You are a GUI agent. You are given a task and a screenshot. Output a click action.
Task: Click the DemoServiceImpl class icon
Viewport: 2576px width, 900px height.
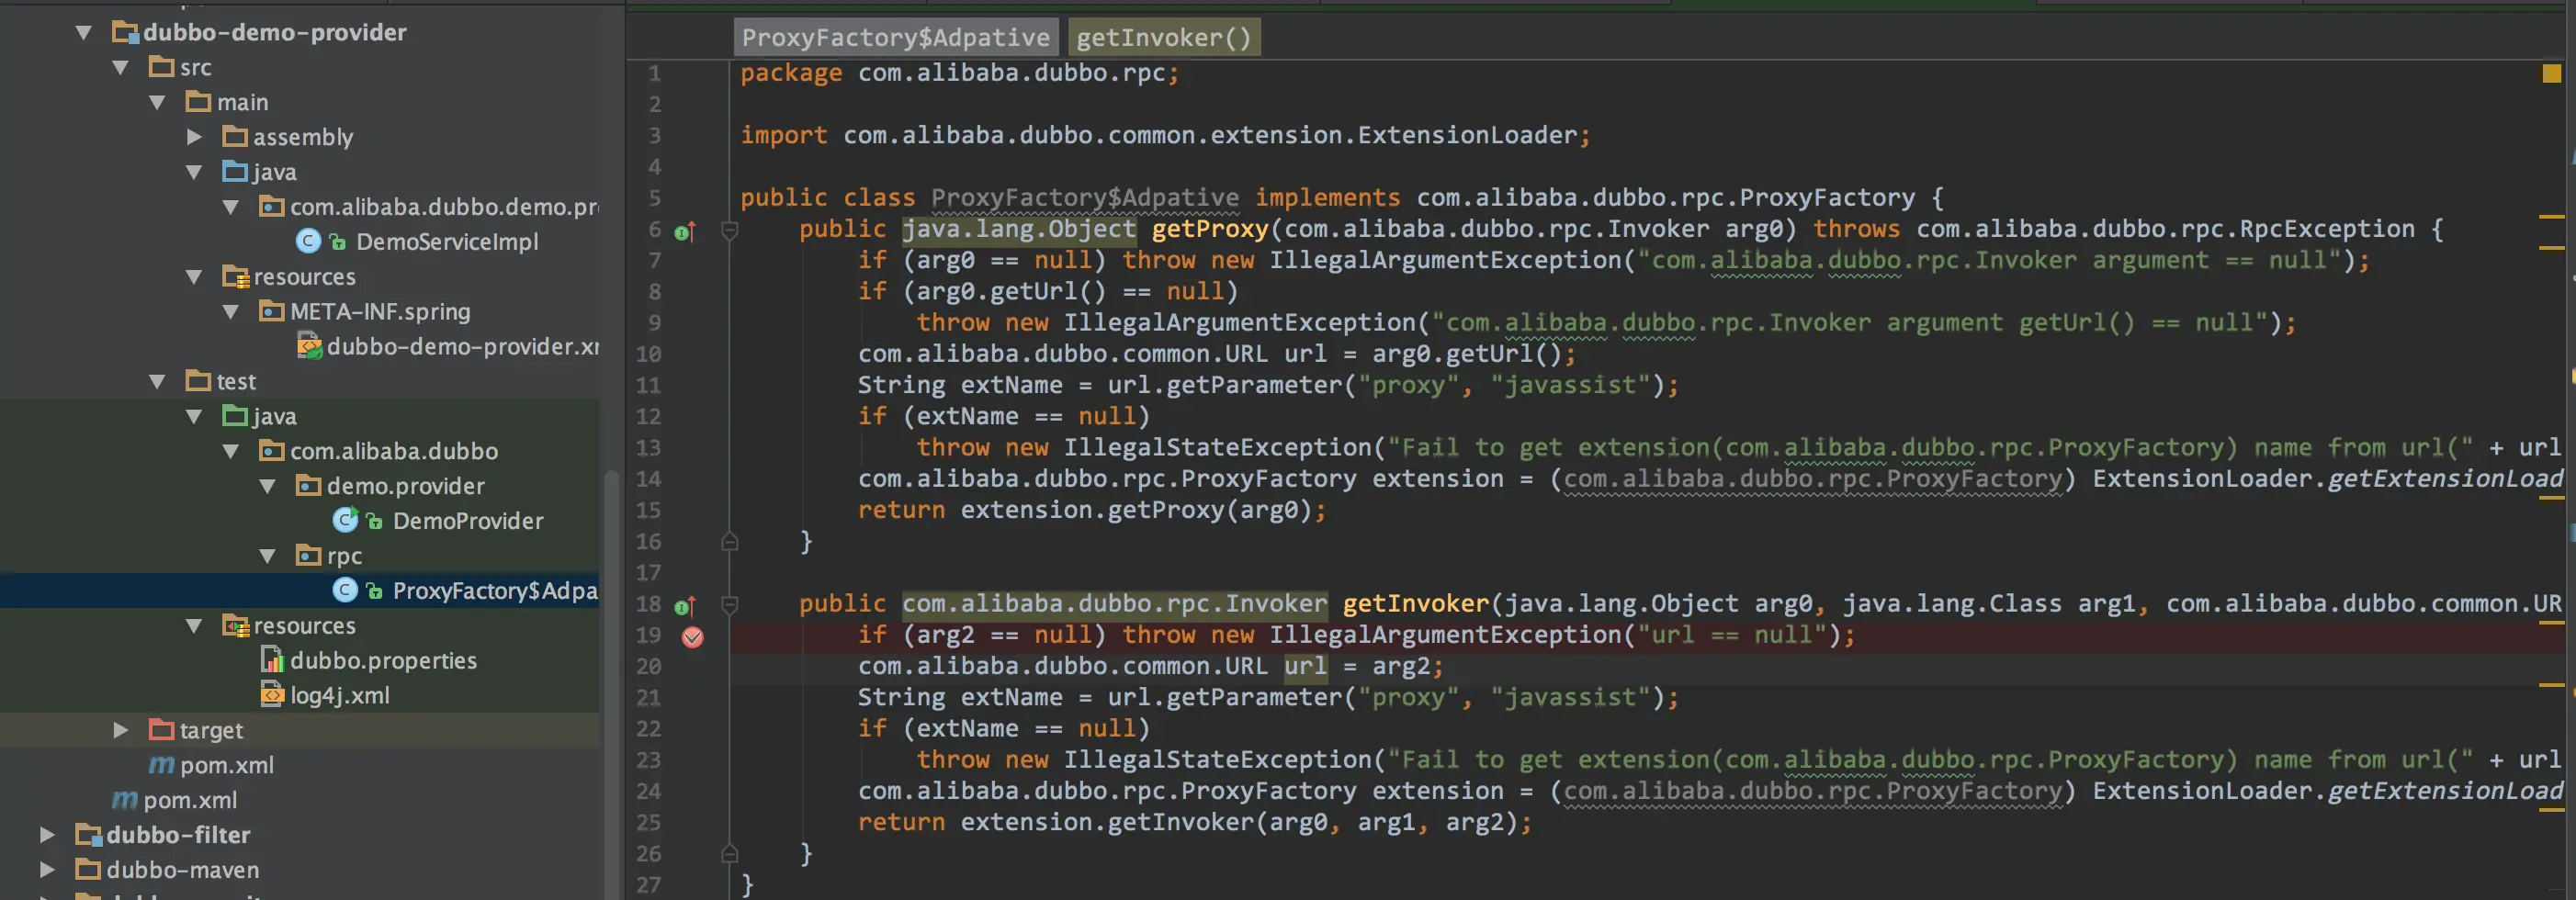(x=308, y=241)
